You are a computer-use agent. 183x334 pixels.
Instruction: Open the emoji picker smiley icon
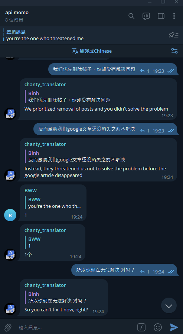click(x=158, y=327)
